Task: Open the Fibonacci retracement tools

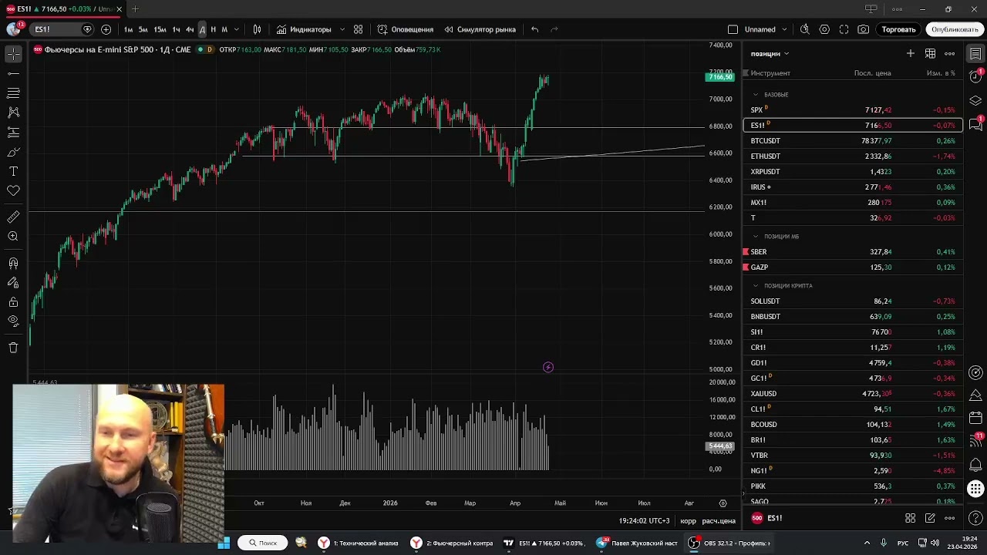Action: click(13, 92)
